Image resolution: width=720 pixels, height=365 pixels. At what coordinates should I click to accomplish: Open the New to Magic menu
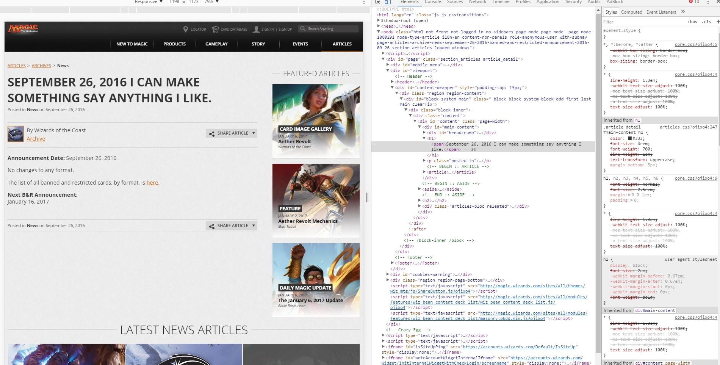pos(132,44)
